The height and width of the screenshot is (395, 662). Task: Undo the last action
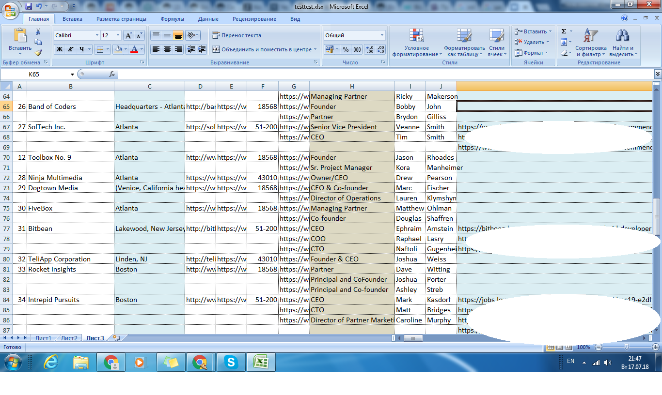tap(39, 6)
